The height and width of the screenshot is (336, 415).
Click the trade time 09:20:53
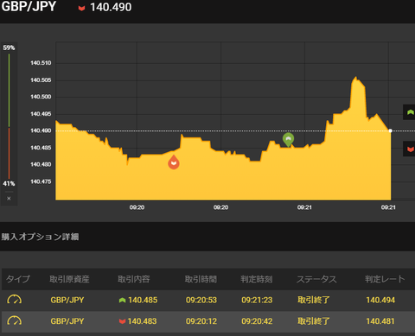pos(201,300)
